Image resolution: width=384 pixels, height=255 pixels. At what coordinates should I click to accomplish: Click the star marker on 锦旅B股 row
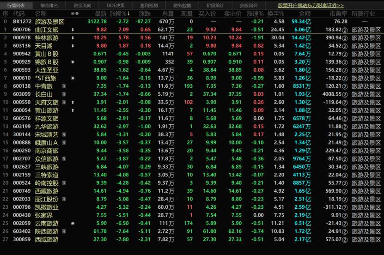tap(73, 62)
